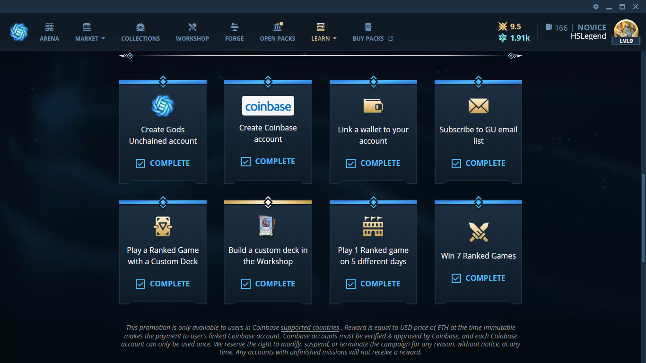This screenshot has width=646, height=363.
Task: Open the Forge icon
Action: pyautogui.click(x=235, y=27)
